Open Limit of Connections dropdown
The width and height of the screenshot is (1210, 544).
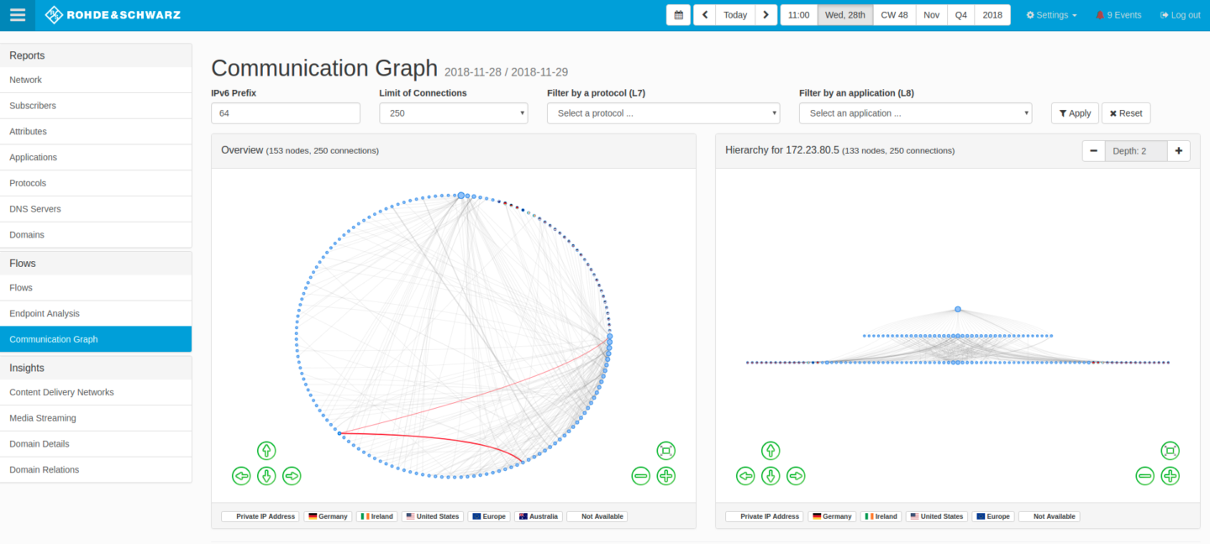(x=454, y=113)
